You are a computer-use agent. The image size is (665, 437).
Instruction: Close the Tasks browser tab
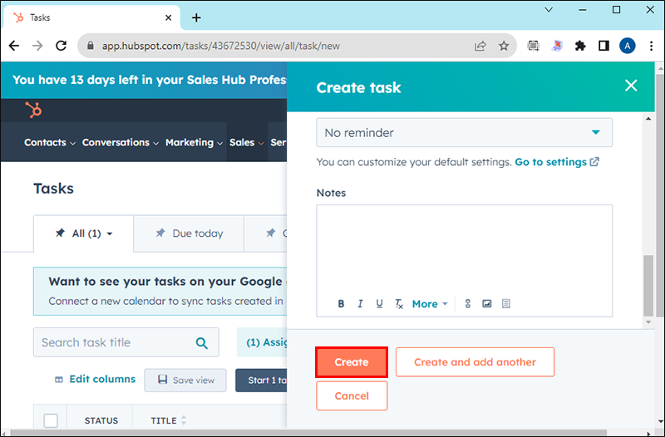point(169,17)
